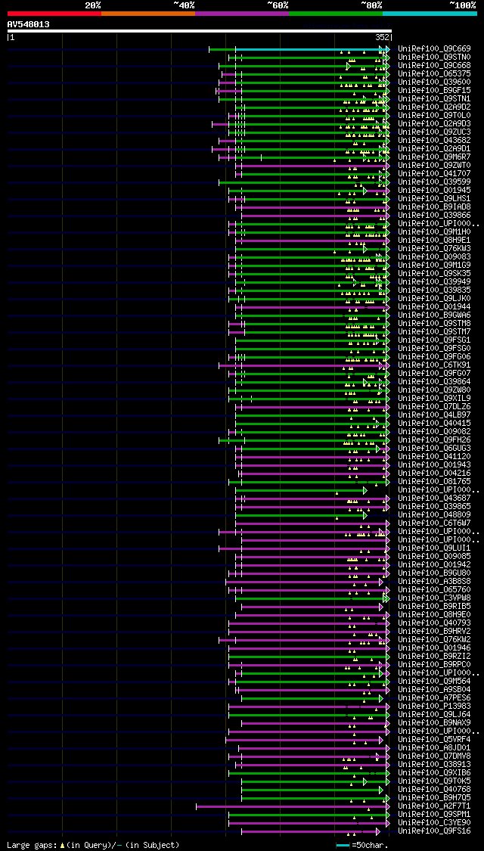484x851 pixels.
Task: Select hit label UniRef100_Q39866
Action: (x=434, y=216)
